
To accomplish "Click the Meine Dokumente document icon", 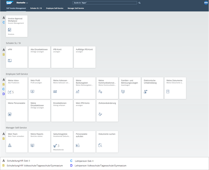I will pos(168,92).
